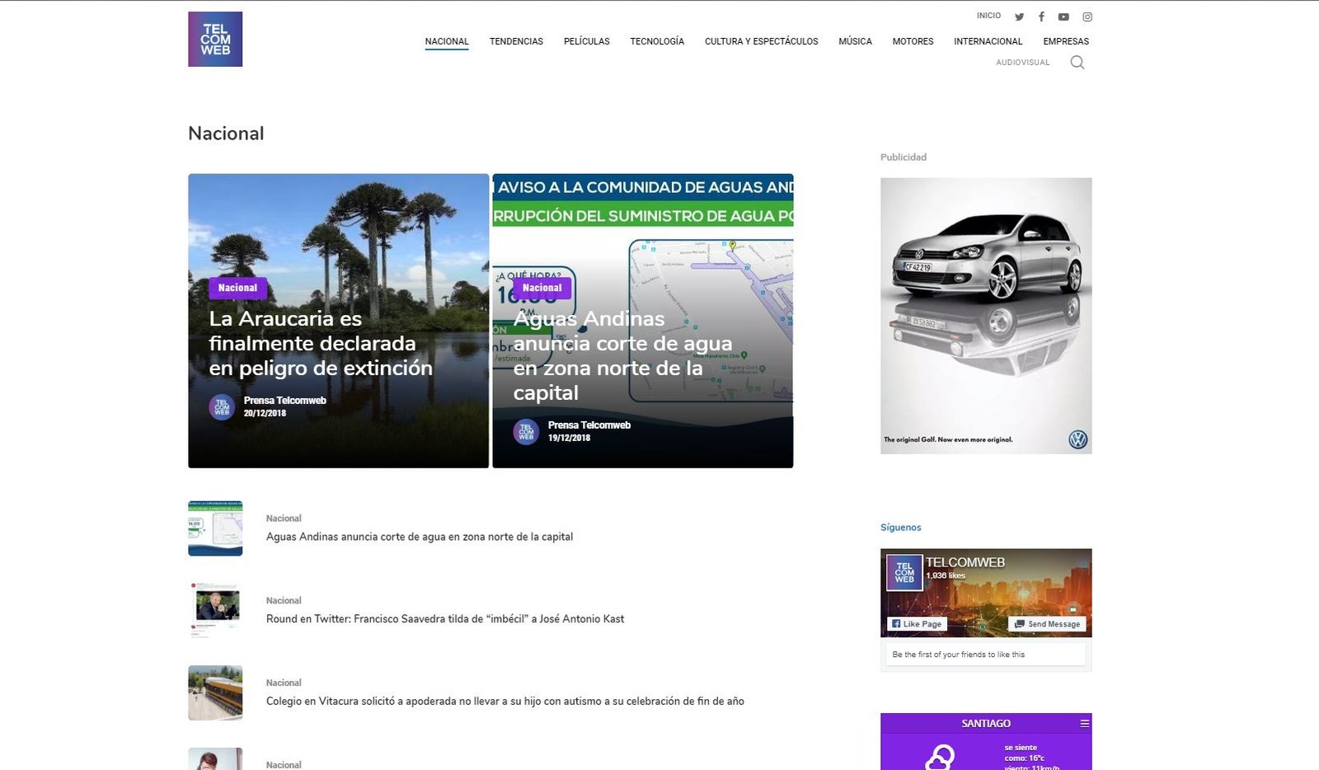Open the Facebook icon in top bar
The height and width of the screenshot is (770, 1319).
click(1041, 16)
